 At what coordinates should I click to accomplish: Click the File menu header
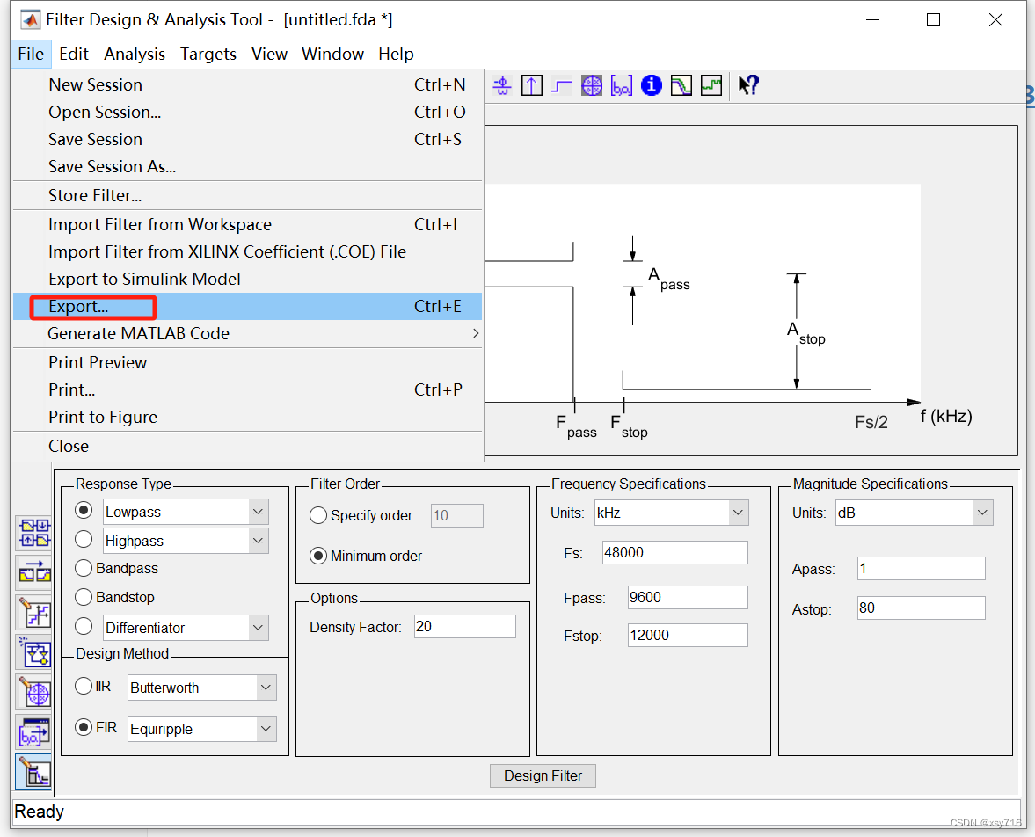[31, 55]
